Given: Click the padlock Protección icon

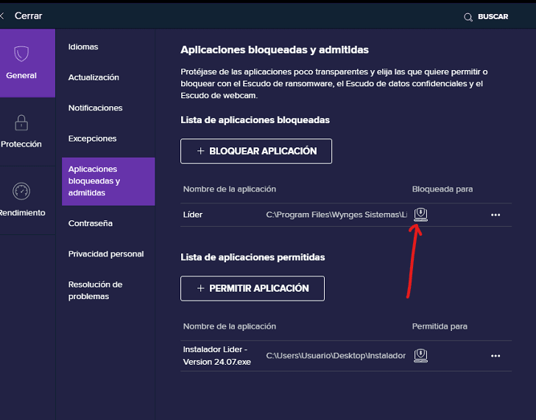Looking at the screenshot, I should point(21,122).
